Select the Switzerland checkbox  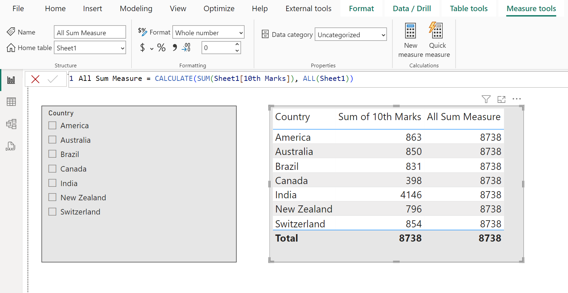52,212
